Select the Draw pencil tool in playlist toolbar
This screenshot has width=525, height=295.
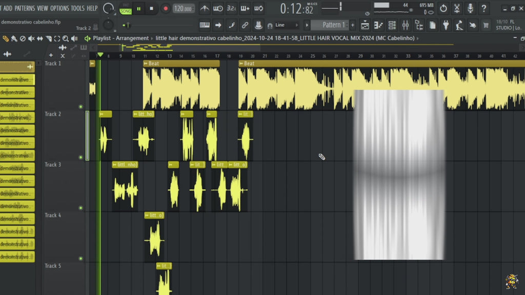tap(6, 38)
